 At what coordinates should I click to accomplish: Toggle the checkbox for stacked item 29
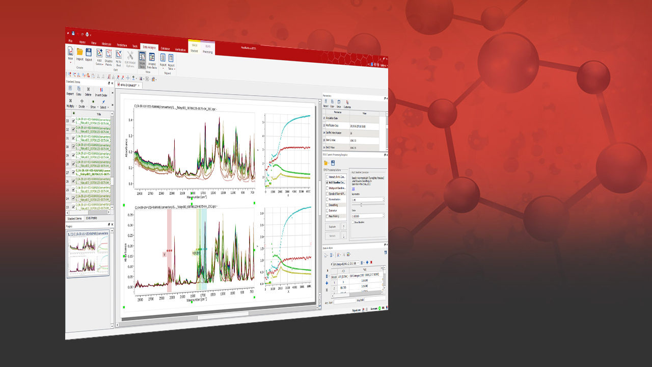coord(73,155)
